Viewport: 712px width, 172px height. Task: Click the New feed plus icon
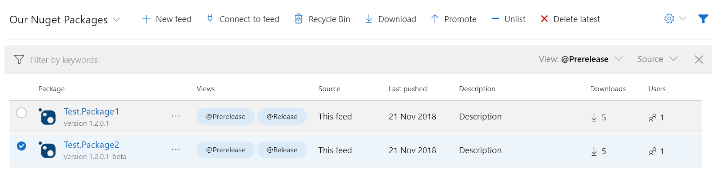point(146,19)
